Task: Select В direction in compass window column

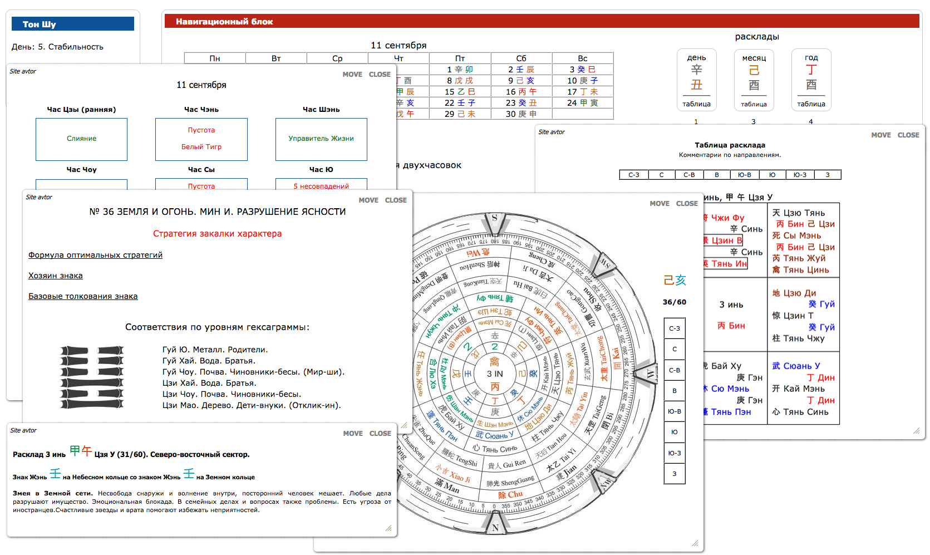Action: 675,391
